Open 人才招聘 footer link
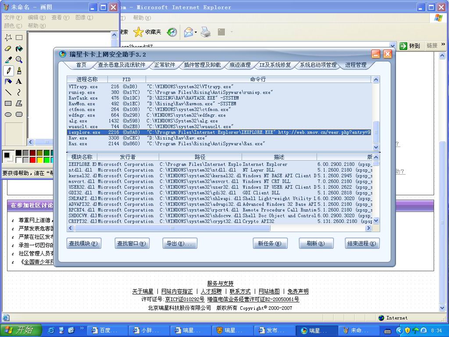The width and height of the screenshot is (449, 337). pyautogui.click(x=211, y=291)
